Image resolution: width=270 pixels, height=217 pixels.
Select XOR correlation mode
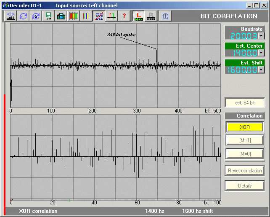click(x=245, y=127)
